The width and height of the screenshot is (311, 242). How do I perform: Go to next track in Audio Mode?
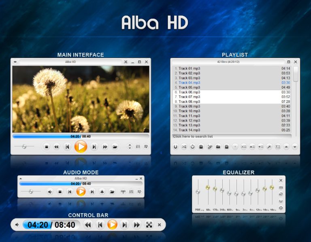[92, 192]
